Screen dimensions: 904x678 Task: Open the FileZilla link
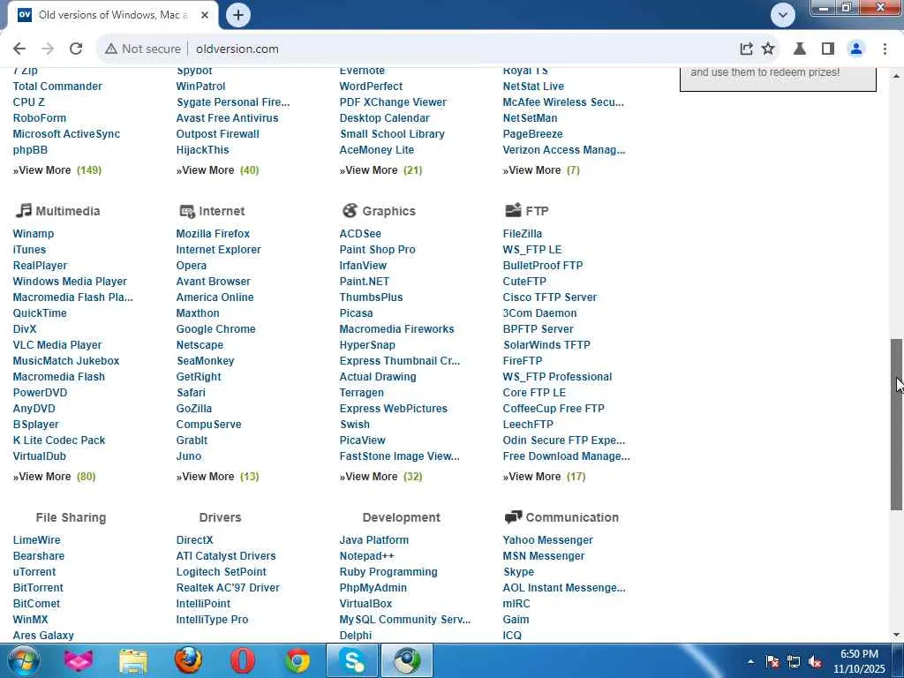(523, 234)
